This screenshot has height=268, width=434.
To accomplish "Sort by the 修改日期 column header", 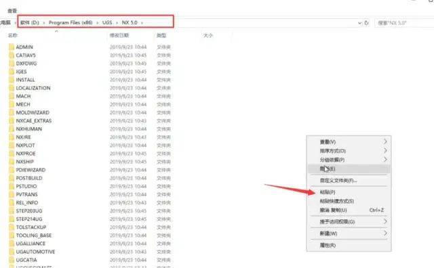I will pos(119,35).
